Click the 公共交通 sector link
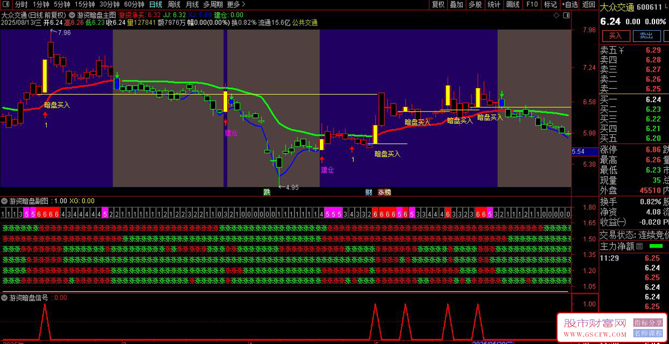This screenshot has height=344, width=669. tap(305, 23)
